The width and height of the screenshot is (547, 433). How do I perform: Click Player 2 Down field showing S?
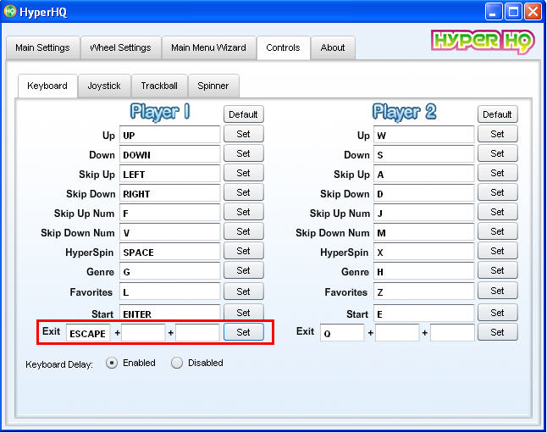[x=424, y=154]
